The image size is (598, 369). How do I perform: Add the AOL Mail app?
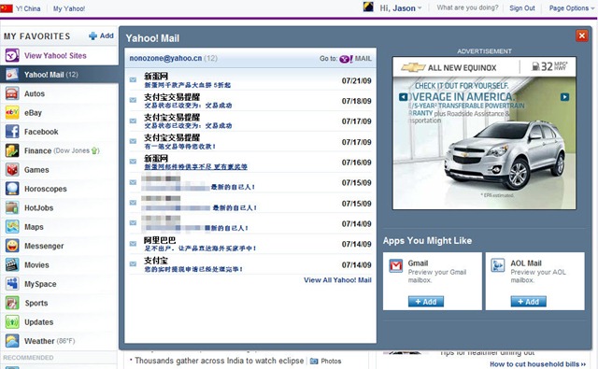528,302
